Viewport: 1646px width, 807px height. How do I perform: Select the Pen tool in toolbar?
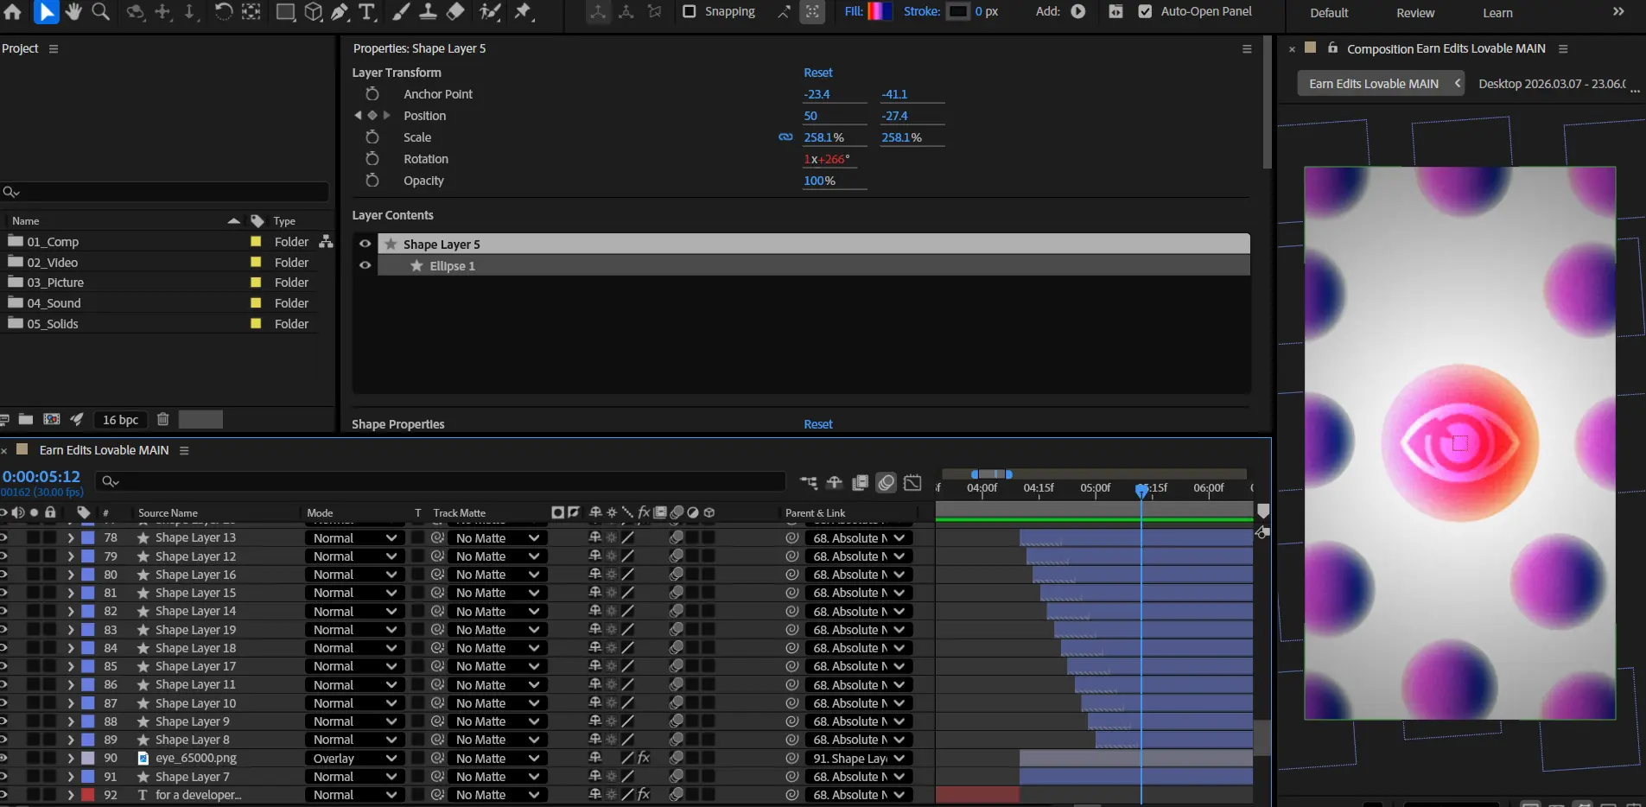tap(340, 11)
